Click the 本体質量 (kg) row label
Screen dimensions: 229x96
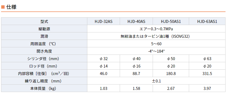tap(44, 88)
